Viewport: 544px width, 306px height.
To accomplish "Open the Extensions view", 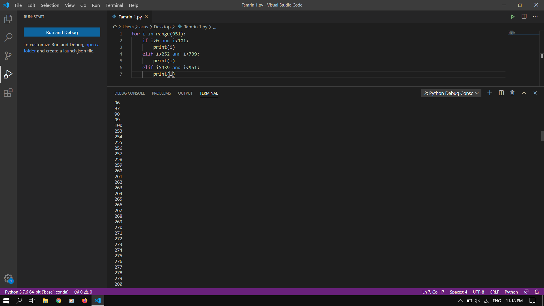I will 8,93.
